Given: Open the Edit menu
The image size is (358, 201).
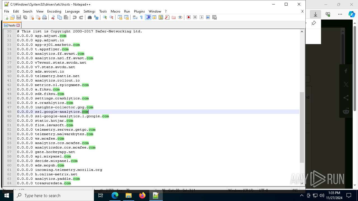Looking at the screenshot, I should (16, 11).
